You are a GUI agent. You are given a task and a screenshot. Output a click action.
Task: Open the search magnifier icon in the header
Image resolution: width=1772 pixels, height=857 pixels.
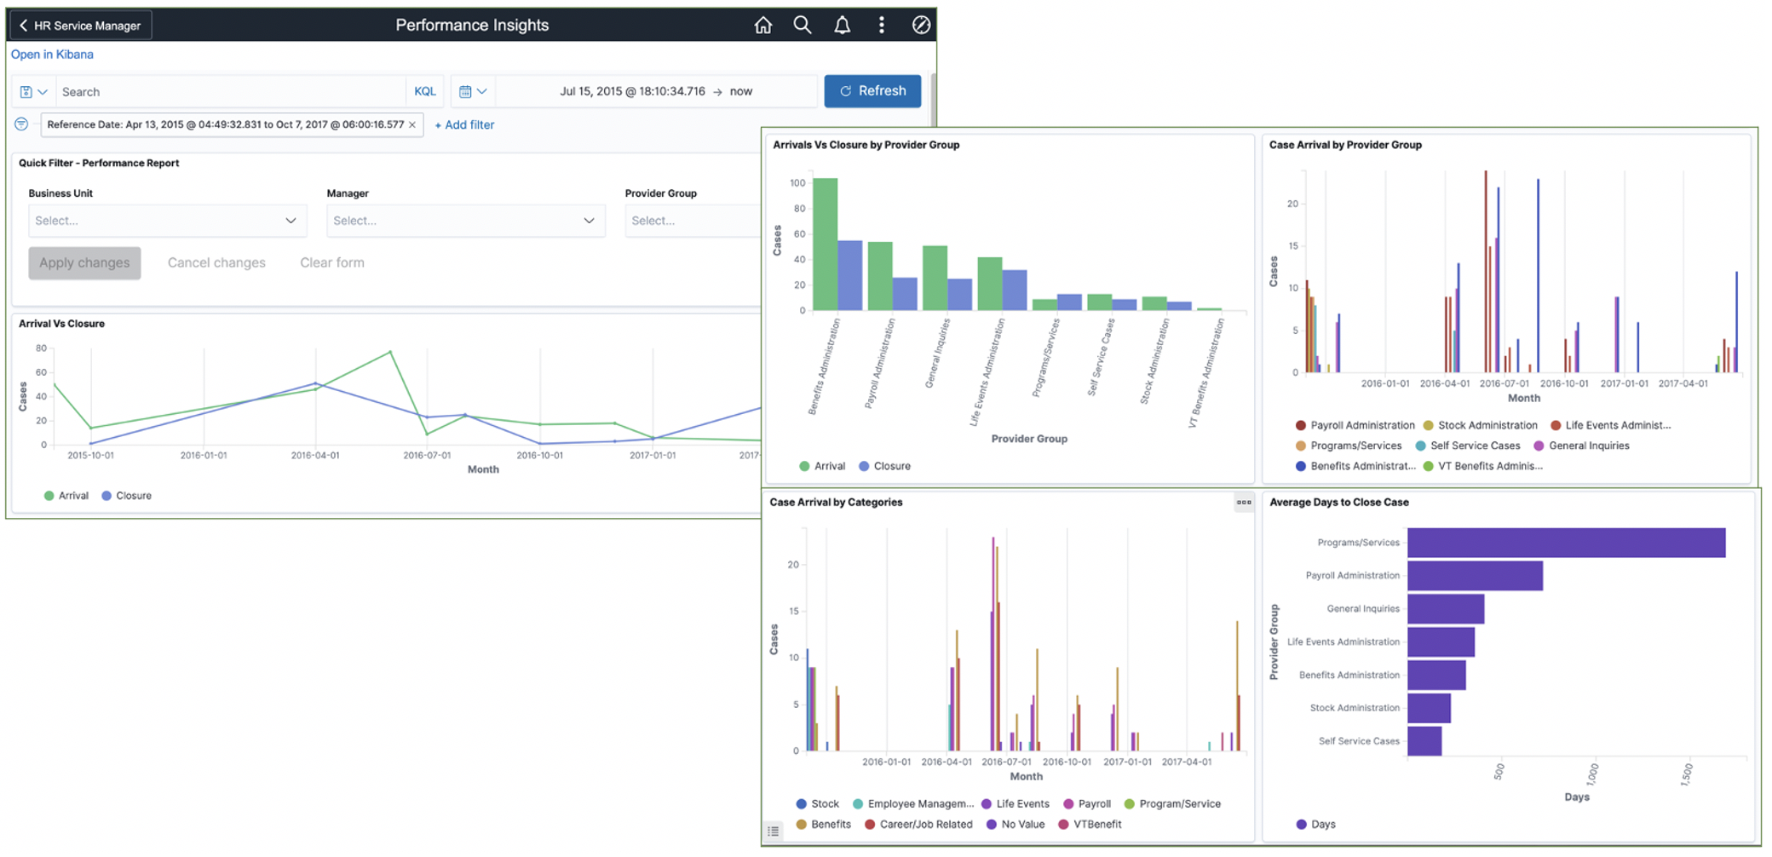[802, 25]
